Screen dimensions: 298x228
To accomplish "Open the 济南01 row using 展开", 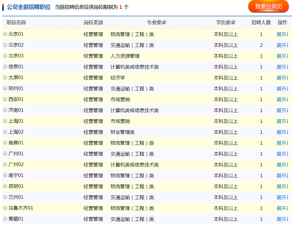I will click(282, 111).
